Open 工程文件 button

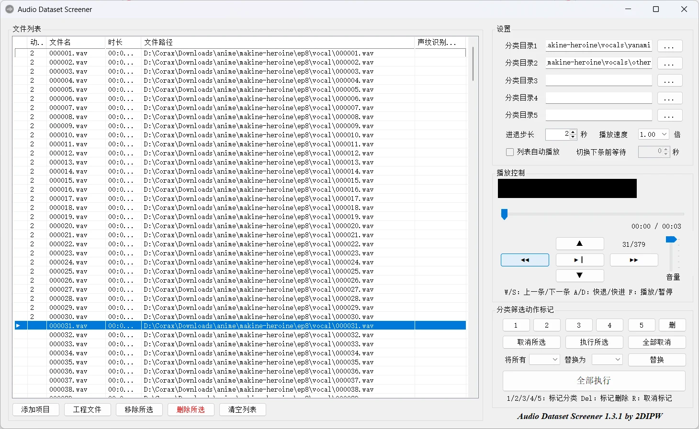(x=87, y=410)
